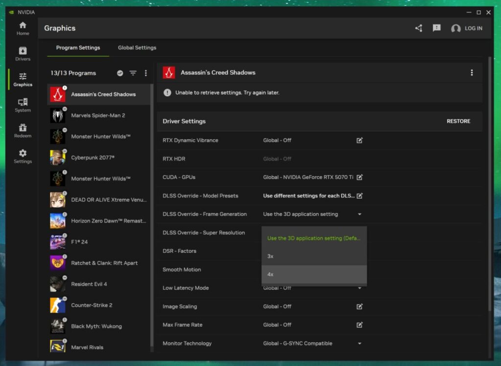Switch to the Global Settings tab
The height and width of the screenshot is (366, 501).
(137, 47)
